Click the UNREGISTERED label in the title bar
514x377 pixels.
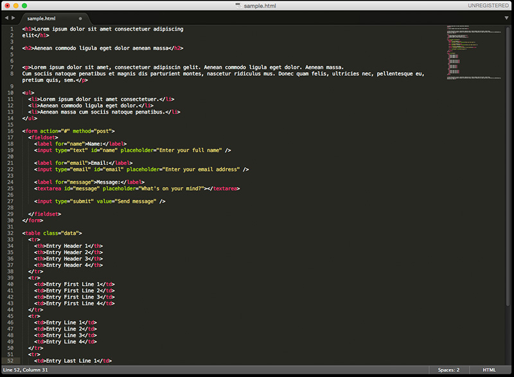488,6
